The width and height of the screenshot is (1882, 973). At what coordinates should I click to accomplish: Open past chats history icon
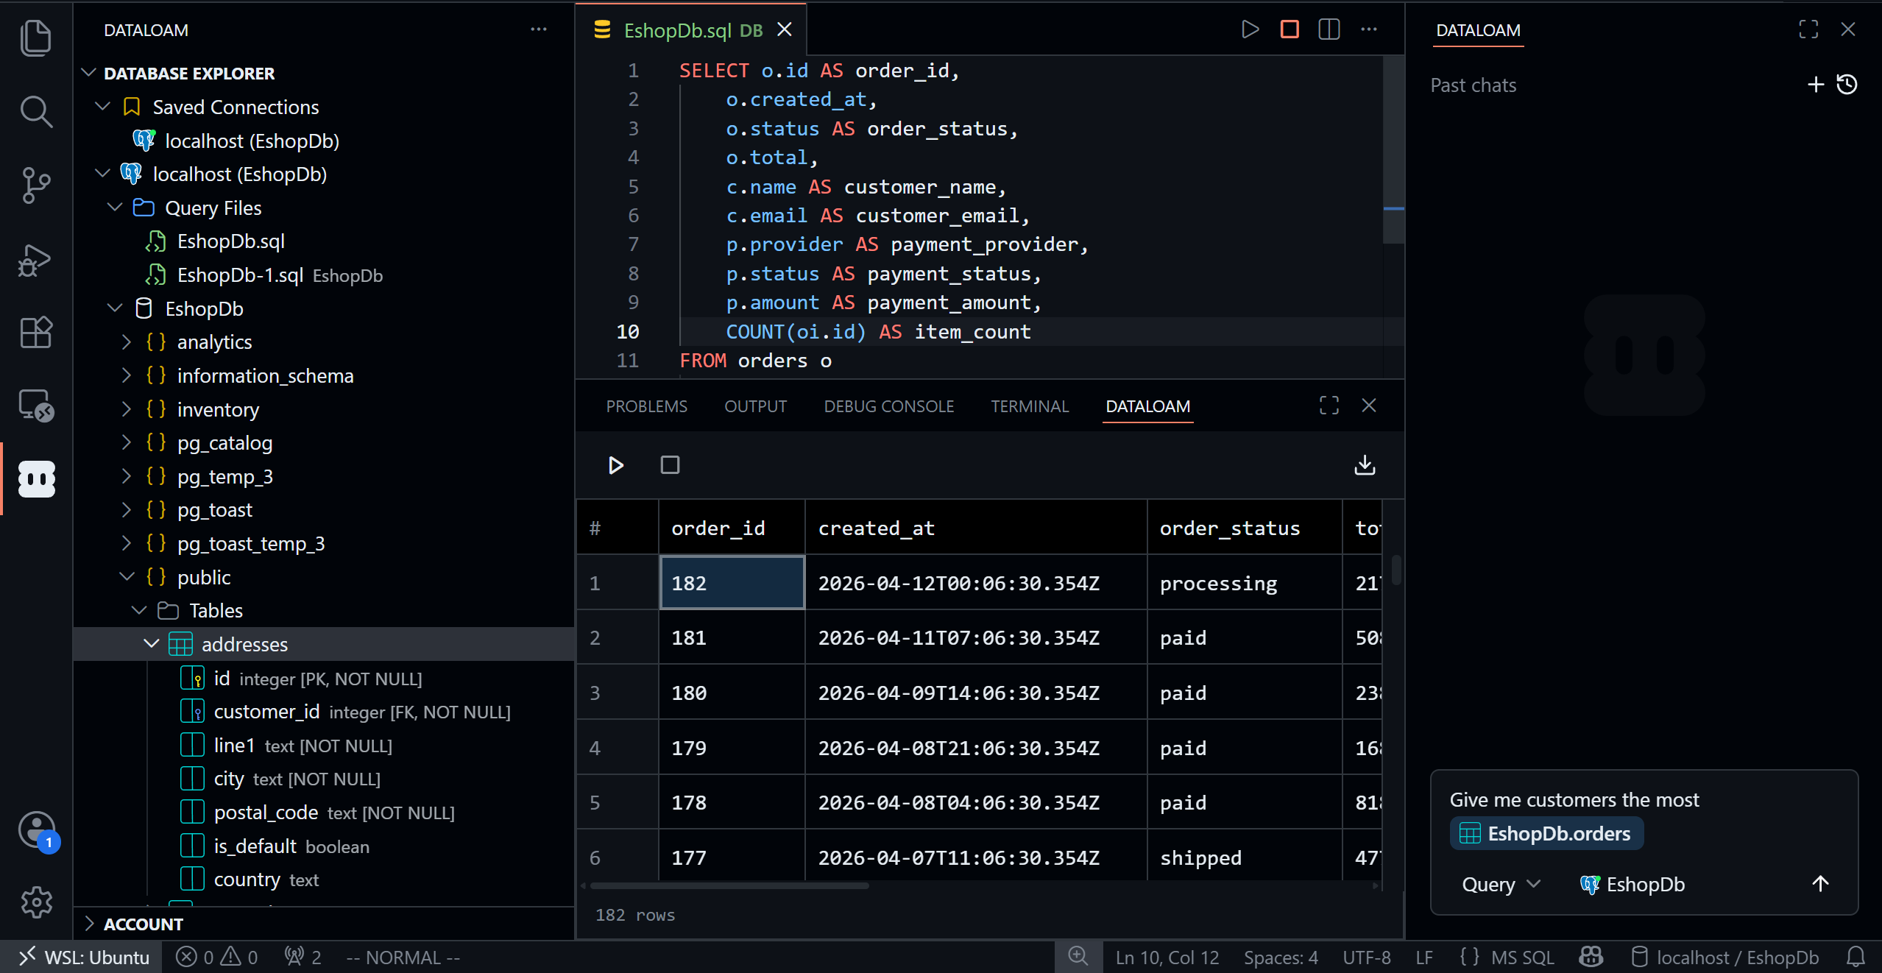pyautogui.click(x=1847, y=85)
